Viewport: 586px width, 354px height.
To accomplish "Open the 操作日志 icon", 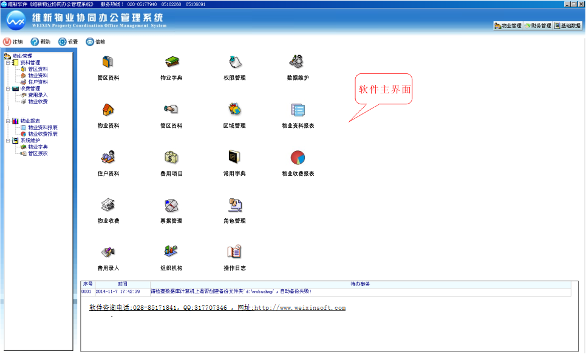I will click(x=234, y=252).
